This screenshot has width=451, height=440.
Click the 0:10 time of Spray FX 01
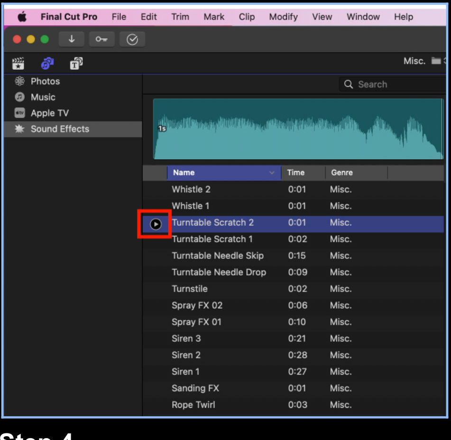[297, 322]
